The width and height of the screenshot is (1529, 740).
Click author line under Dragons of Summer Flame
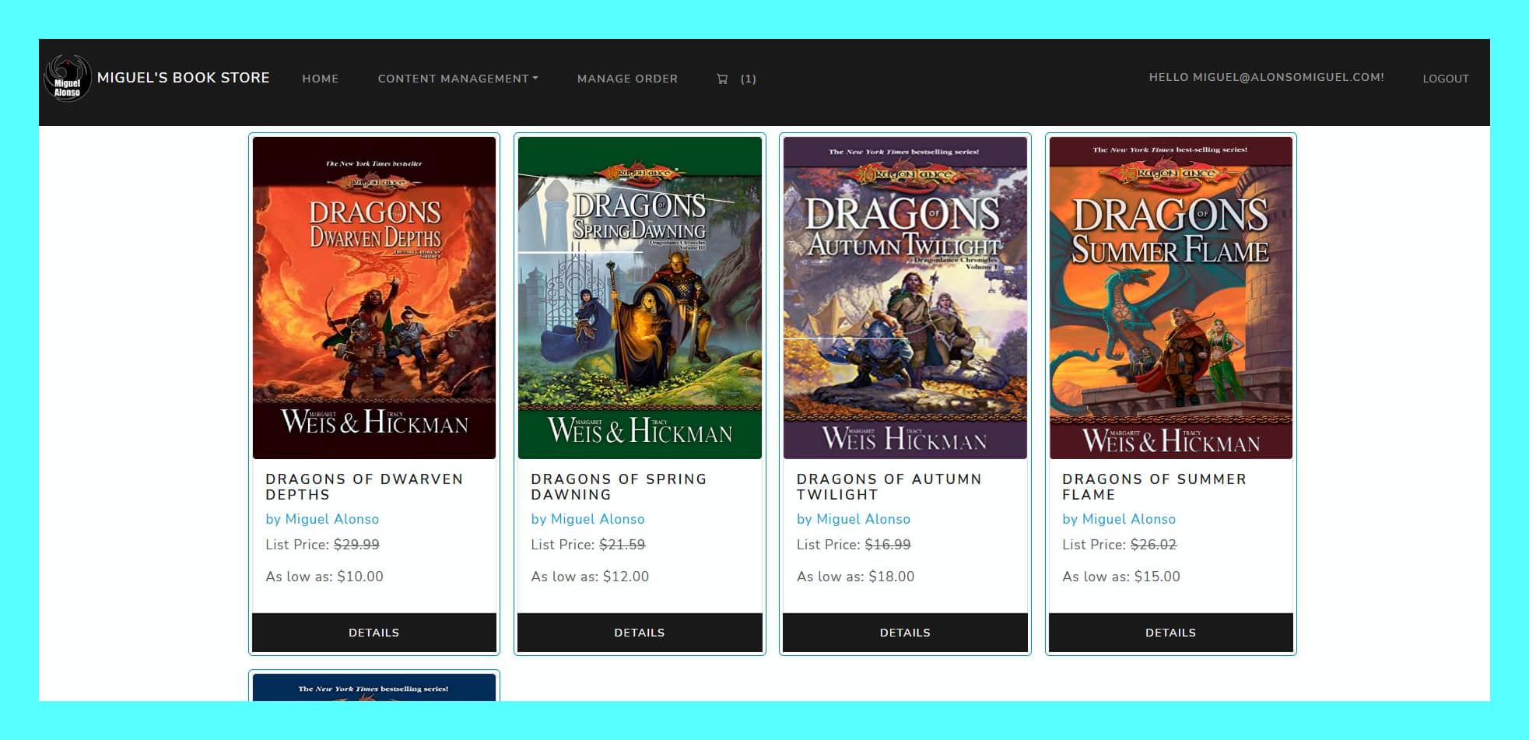1119,519
